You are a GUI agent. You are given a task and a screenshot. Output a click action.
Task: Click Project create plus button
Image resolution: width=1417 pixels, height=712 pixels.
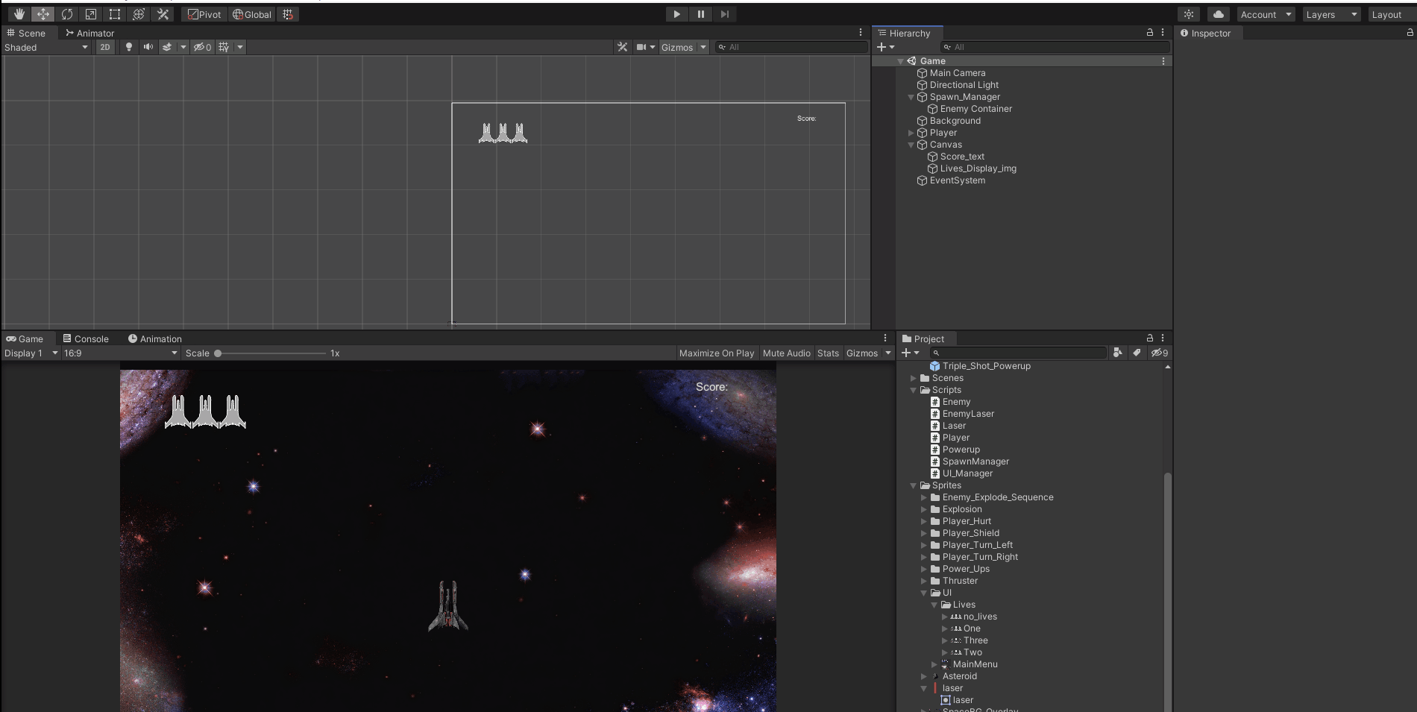click(x=911, y=353)
